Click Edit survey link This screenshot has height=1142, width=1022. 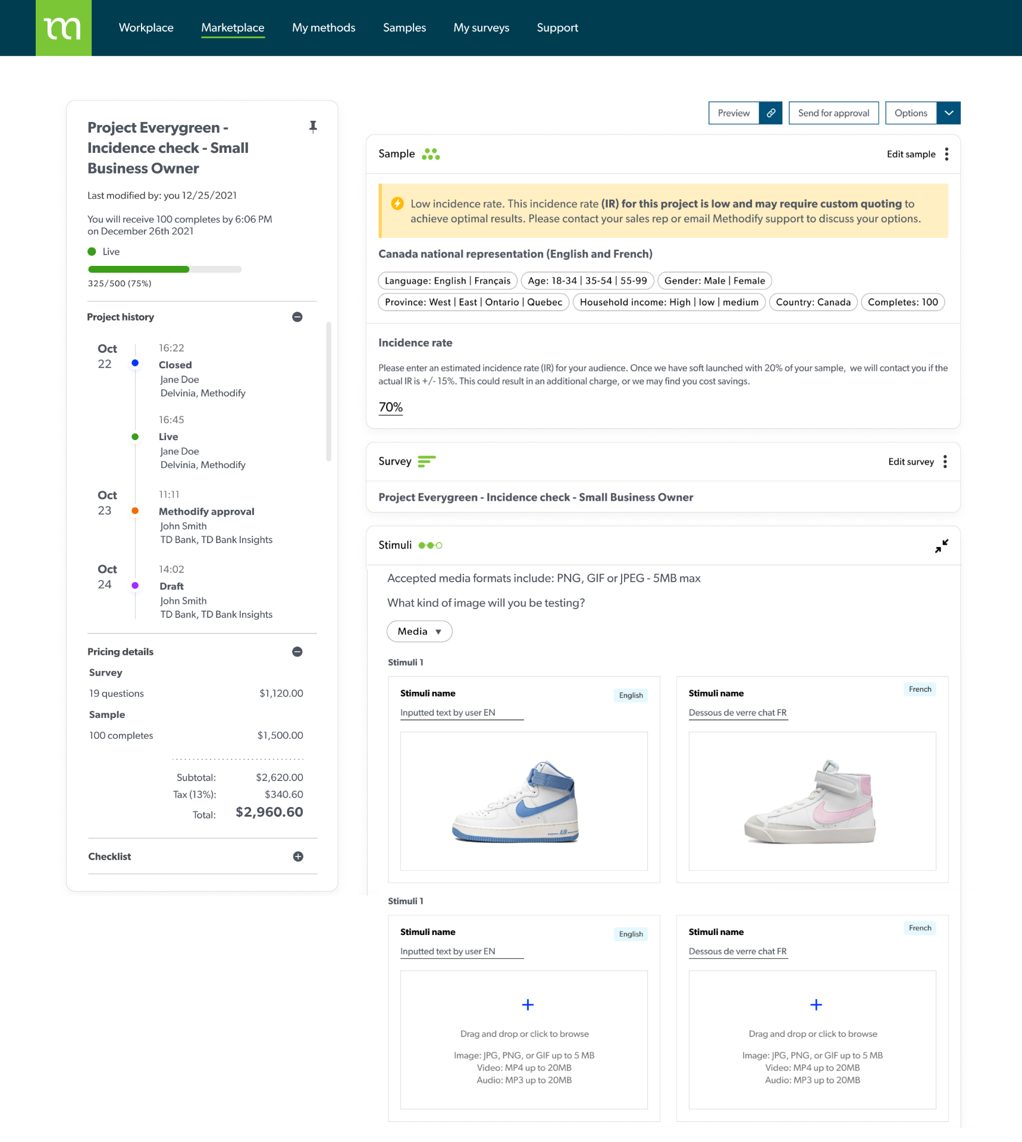(911, 462)
